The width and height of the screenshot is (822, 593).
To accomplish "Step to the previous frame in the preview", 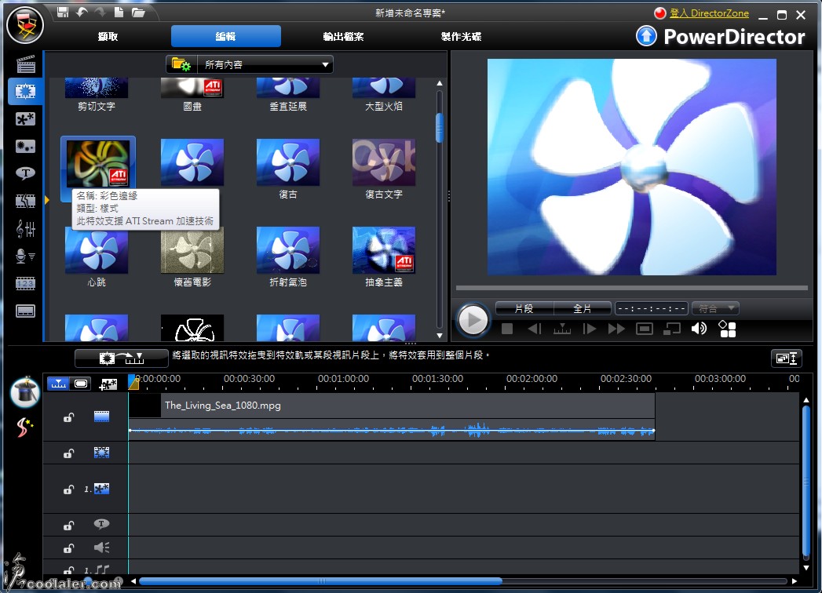I will [534, 329].
